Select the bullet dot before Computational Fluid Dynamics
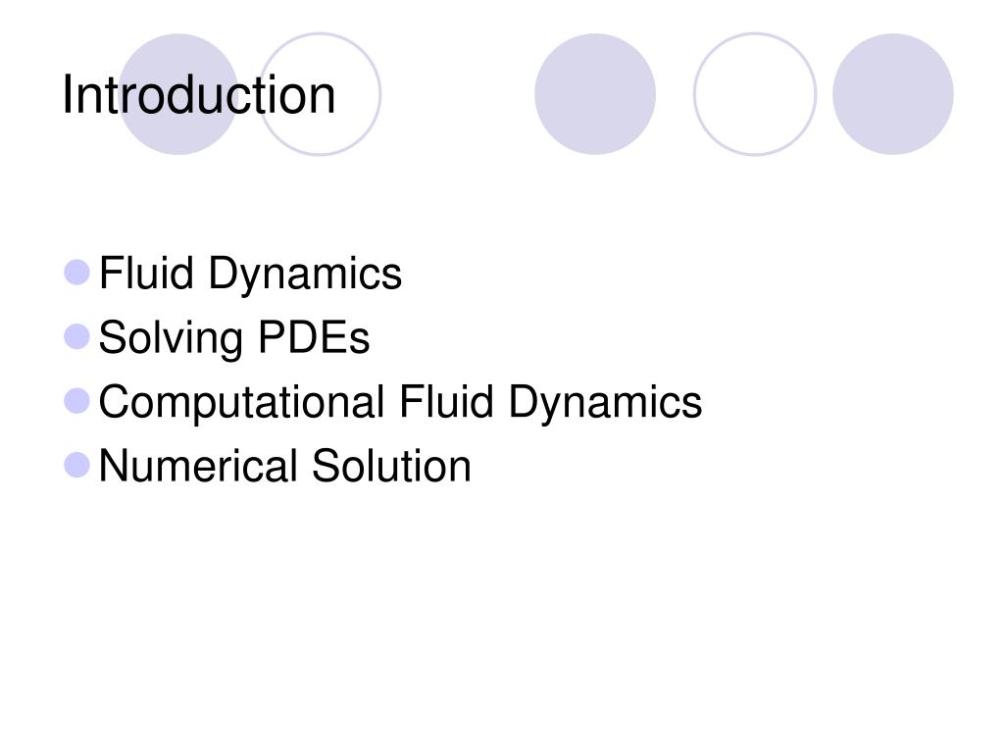Image resolution: width=1004 pixels, height=753 pixels. (x=76, y=401)
